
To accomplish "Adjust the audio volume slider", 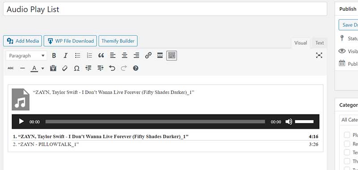I will pyautogui.click(x=304, y=122).
